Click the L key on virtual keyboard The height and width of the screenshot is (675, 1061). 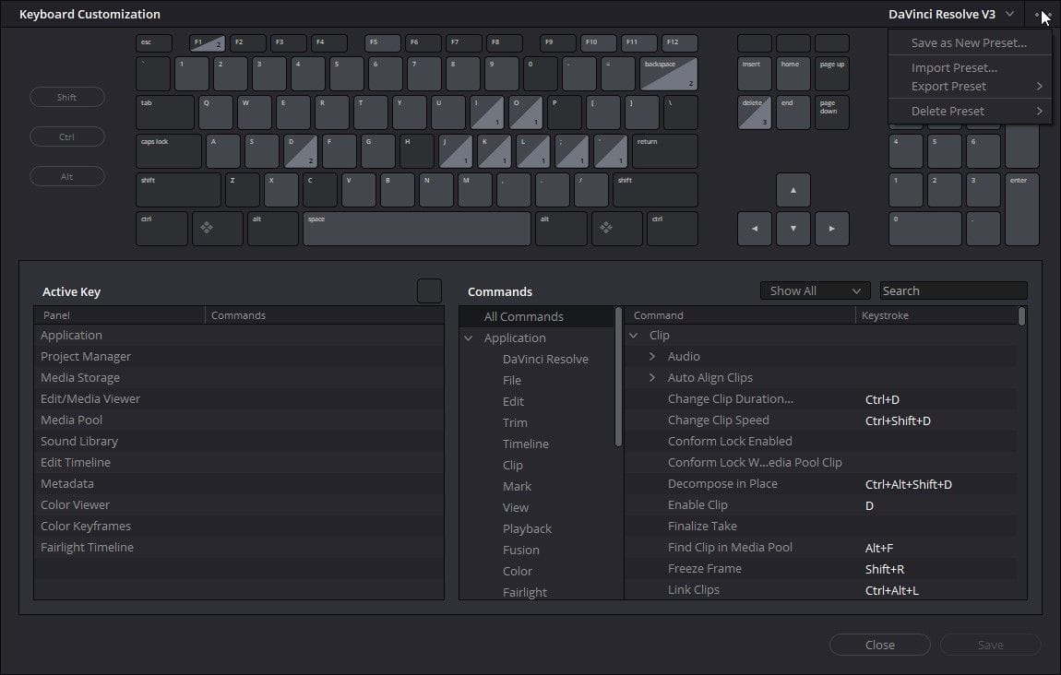[532, 151]
